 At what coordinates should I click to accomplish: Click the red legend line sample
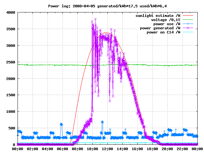coord(188,16)
